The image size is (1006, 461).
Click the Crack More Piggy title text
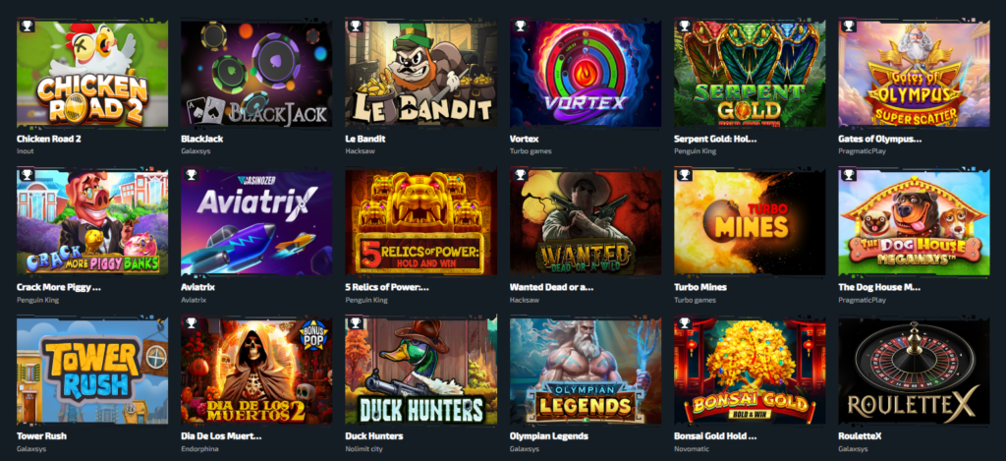click(x=59, y=288)
